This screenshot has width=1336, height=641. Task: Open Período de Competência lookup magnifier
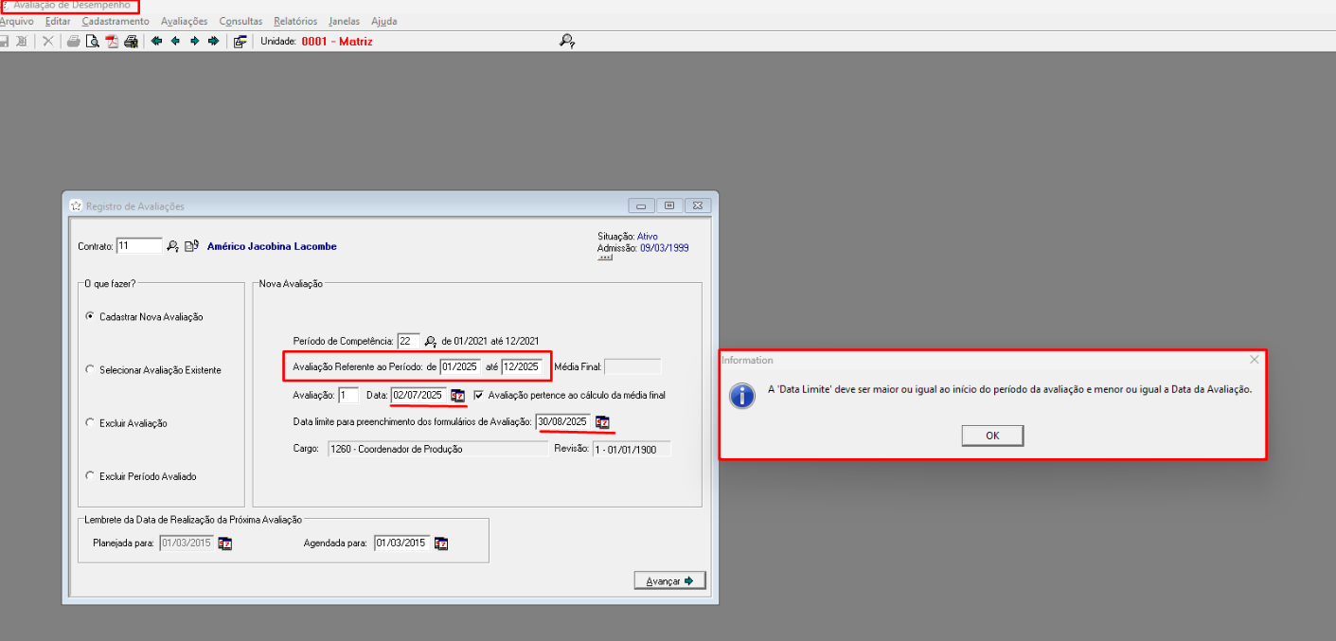[x=430, y=341]
